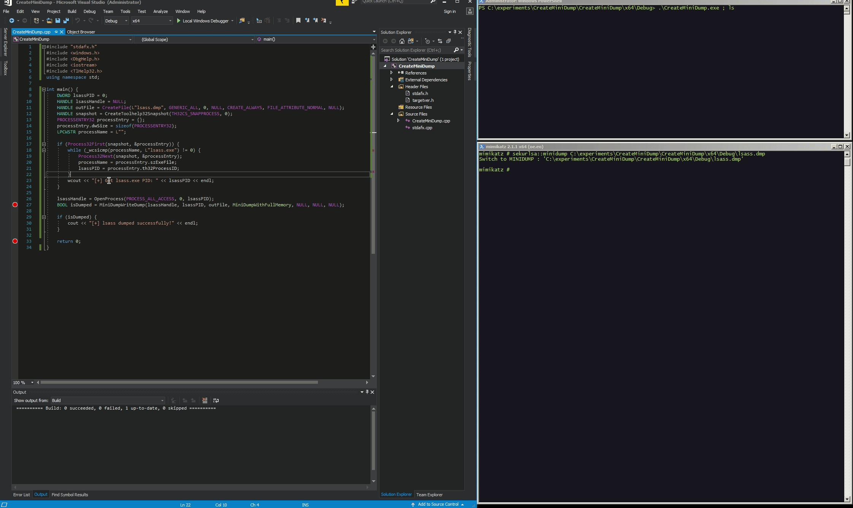Toggle the breakpoint on line 27
The height and width of the screenshot is (508, 853).
(x=15, y=205)
